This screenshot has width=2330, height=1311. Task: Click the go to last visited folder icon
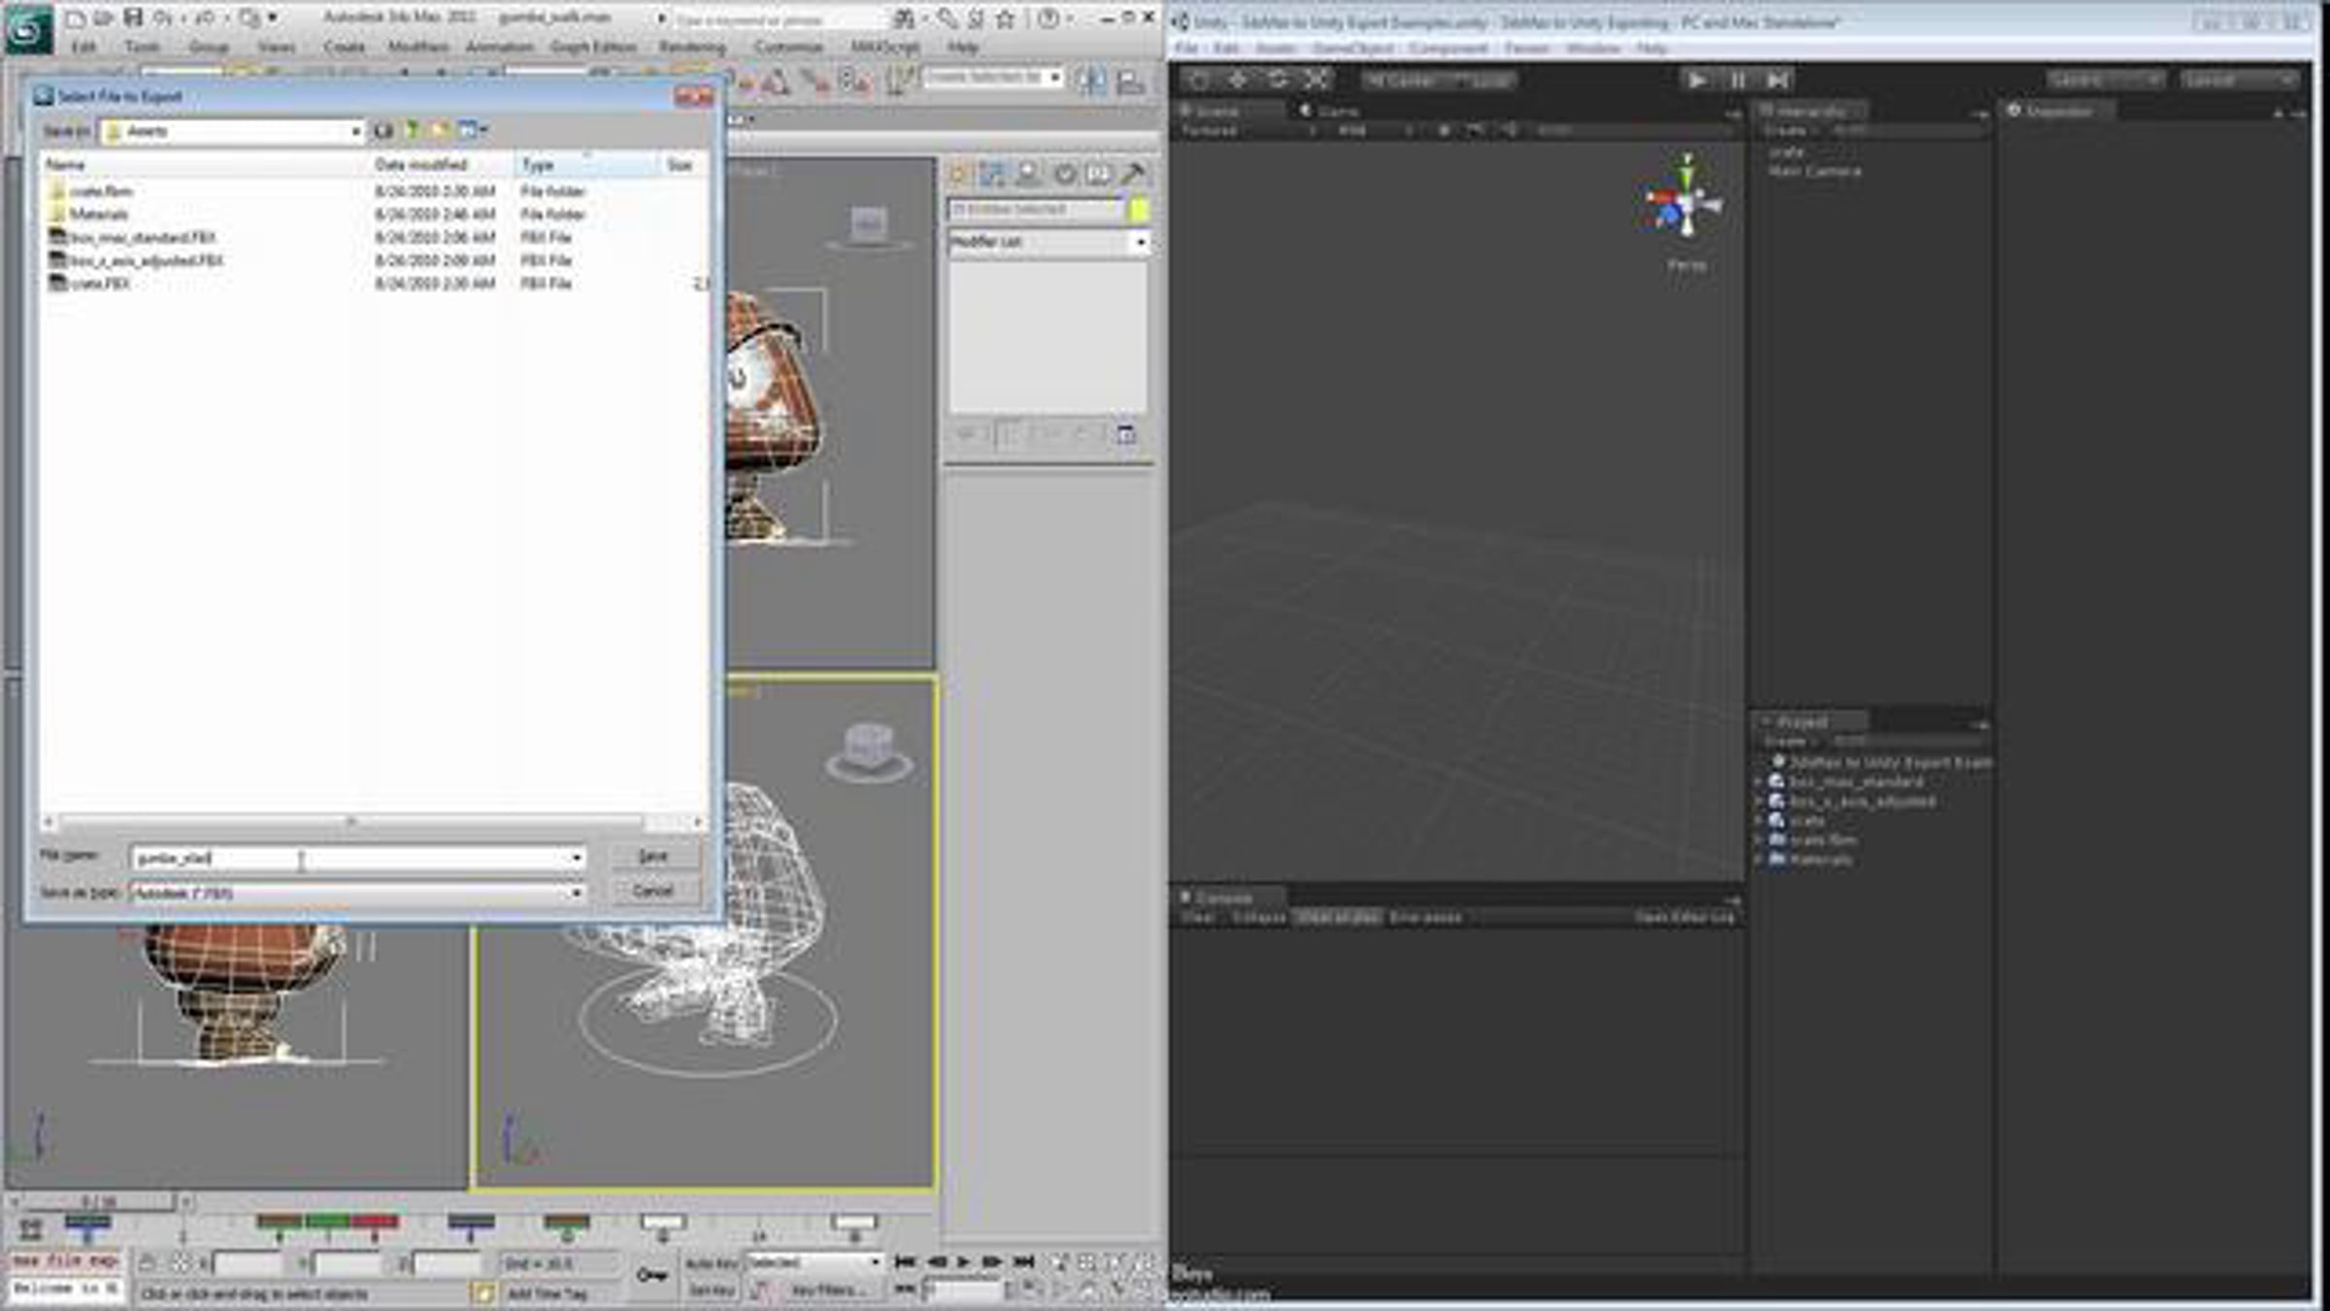(x=383, y=130)
